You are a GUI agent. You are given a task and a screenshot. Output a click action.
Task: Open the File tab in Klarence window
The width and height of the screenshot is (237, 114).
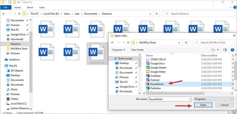6,7
